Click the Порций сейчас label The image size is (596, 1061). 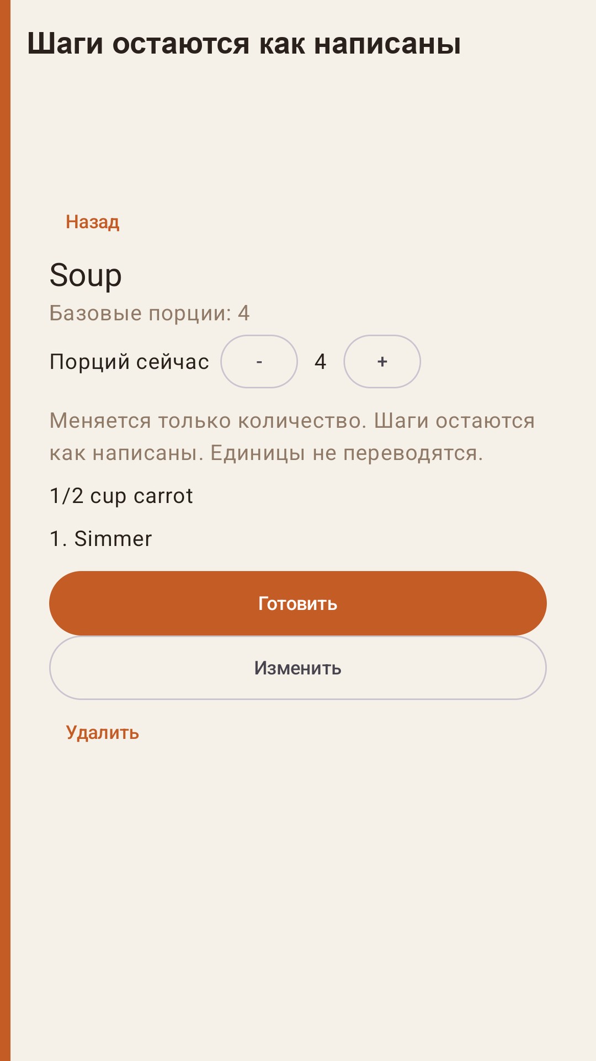129,362
